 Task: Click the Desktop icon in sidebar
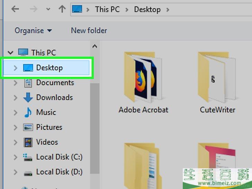tap(28, 67)
